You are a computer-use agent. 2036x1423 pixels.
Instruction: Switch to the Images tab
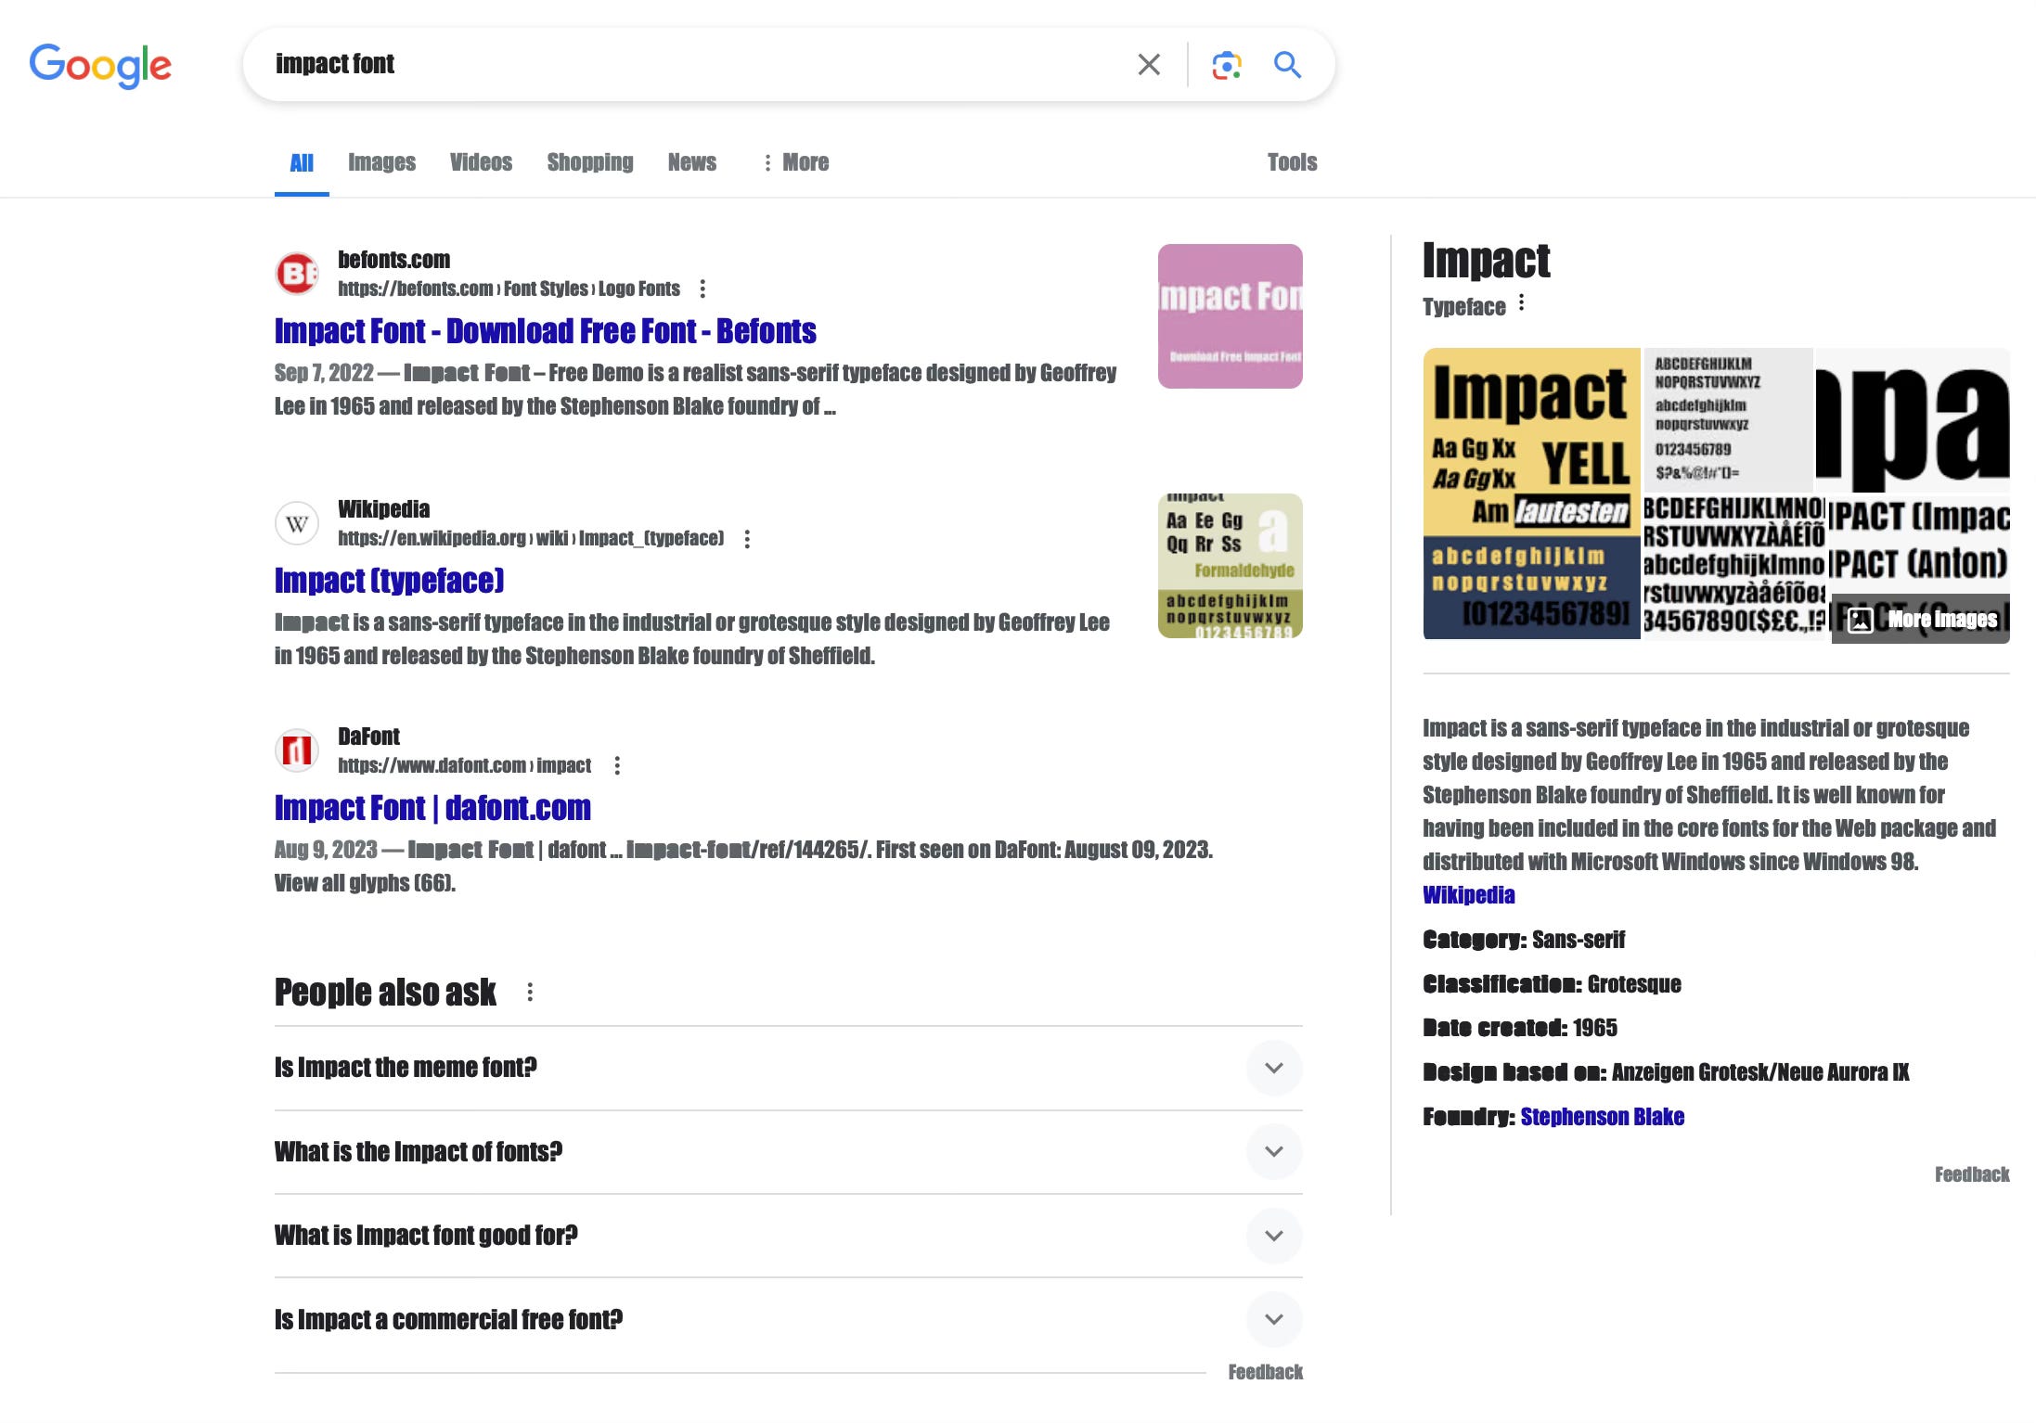tap(381, 162)
